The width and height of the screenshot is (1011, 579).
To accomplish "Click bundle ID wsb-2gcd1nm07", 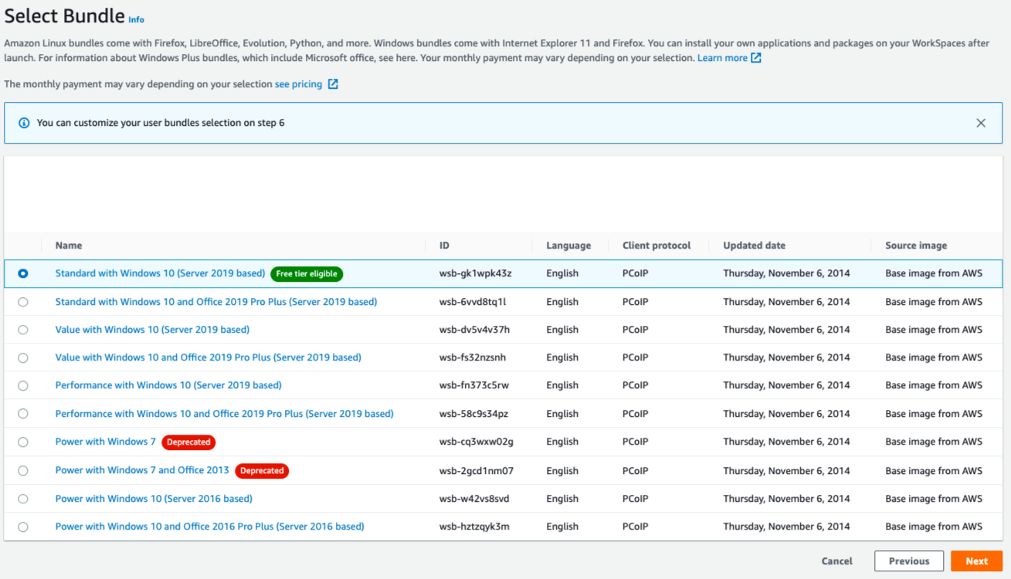I will [477, 471].
